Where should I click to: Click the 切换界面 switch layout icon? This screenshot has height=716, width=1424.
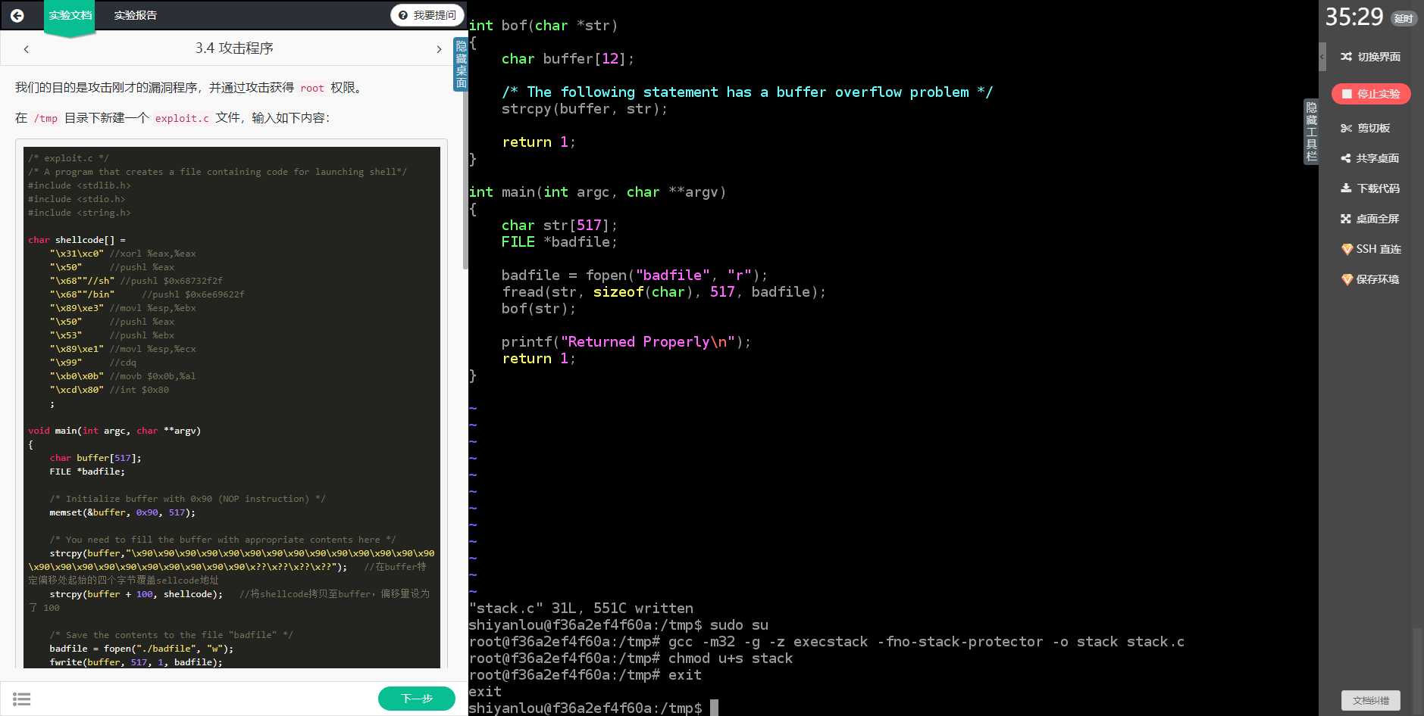pos(1346,57)
